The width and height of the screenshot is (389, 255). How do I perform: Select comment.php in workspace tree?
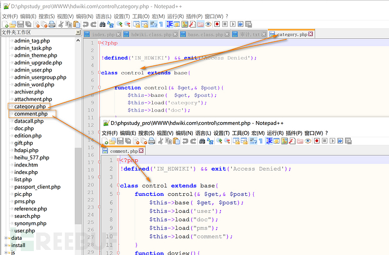coord(31,114)
